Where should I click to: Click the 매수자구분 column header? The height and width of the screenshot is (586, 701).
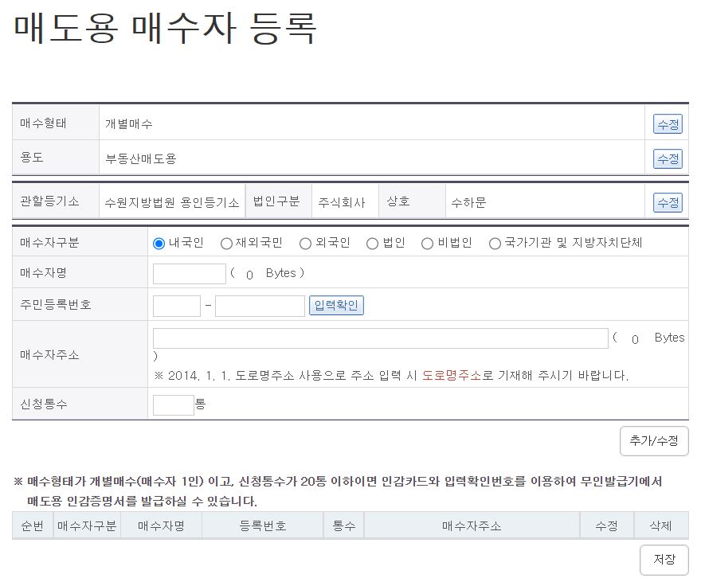(x=88, y=525)
